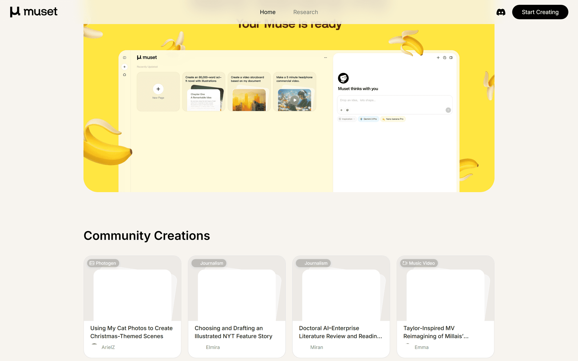The width and height of the screenshot is (578, 361).
Task: Open the Research nav item
Action: (306, 12)
